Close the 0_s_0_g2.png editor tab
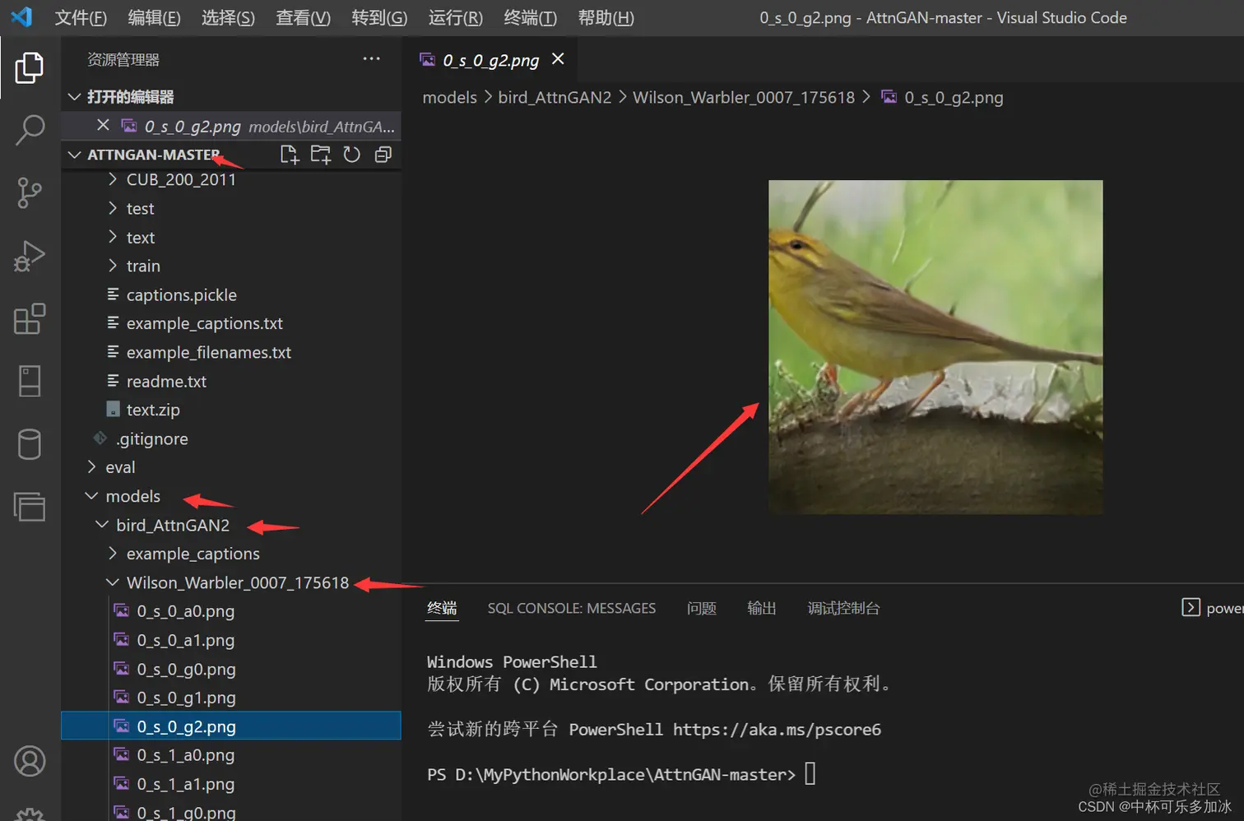The image size is (1244, 821). 558,58
